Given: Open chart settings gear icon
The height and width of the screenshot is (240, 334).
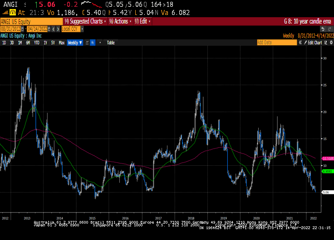Looking at the screenshot, I should 331,43.
